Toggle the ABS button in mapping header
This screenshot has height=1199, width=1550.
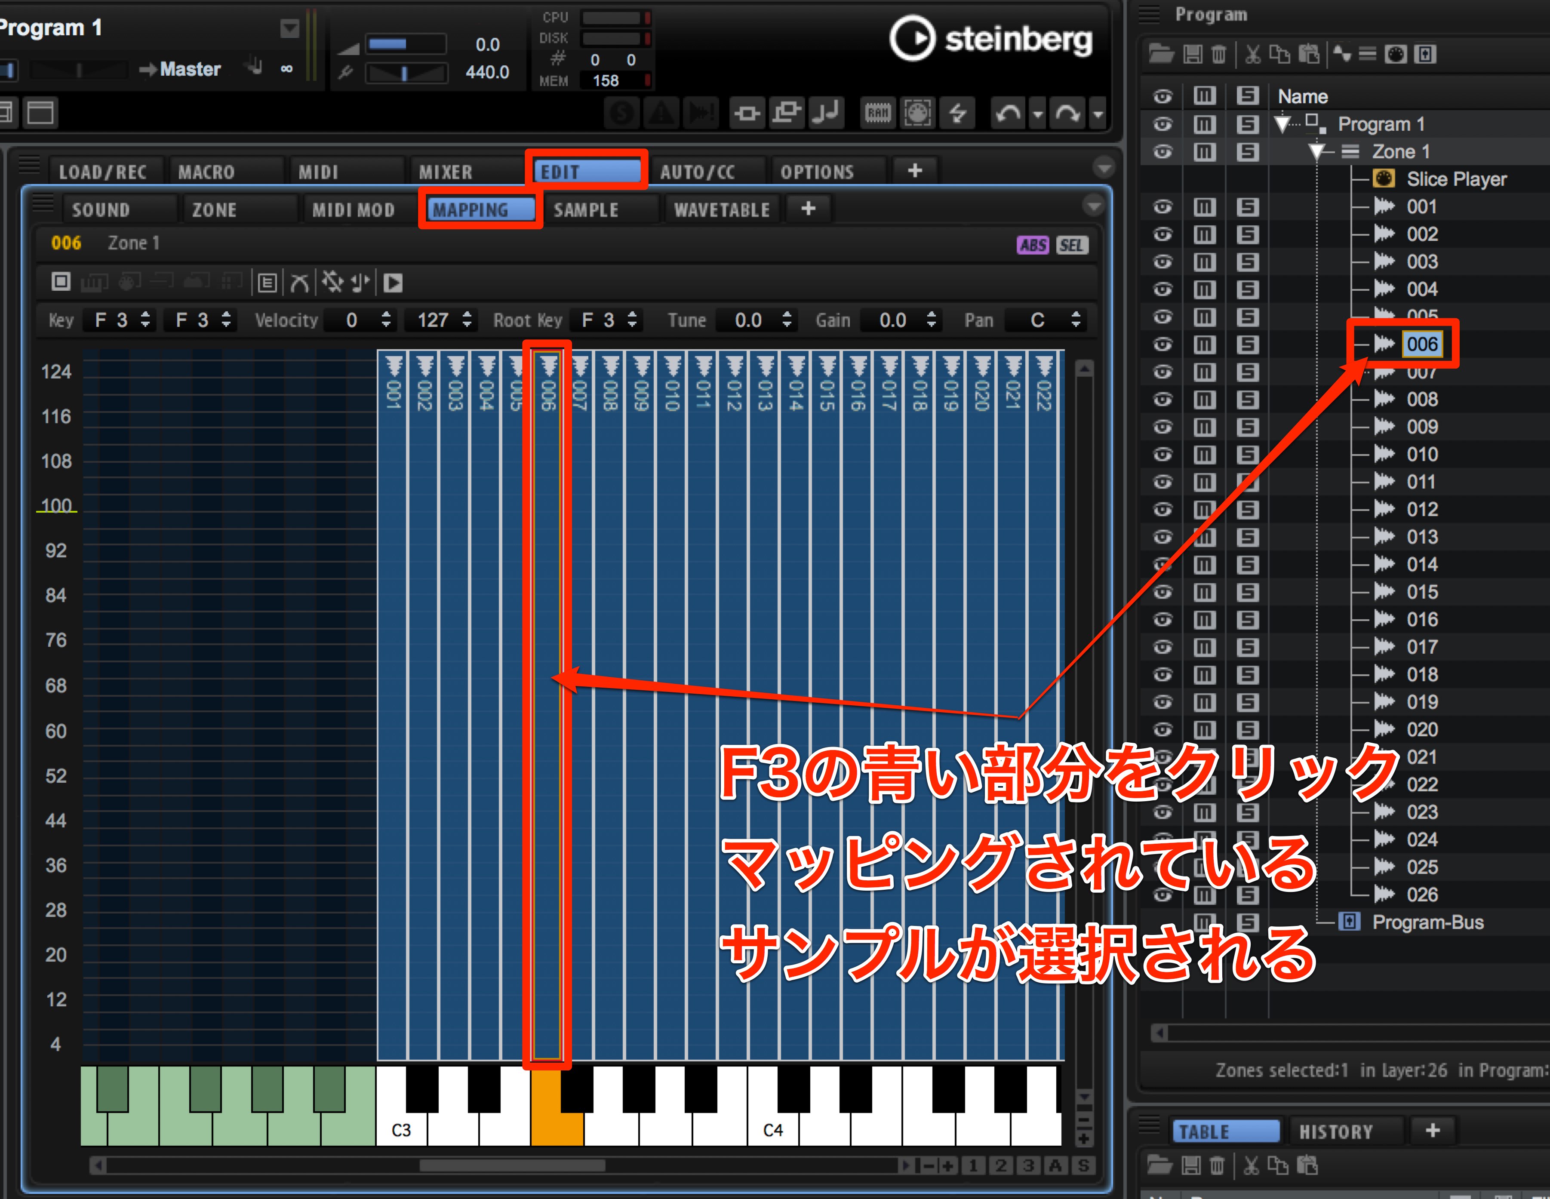click(1033, 245)
